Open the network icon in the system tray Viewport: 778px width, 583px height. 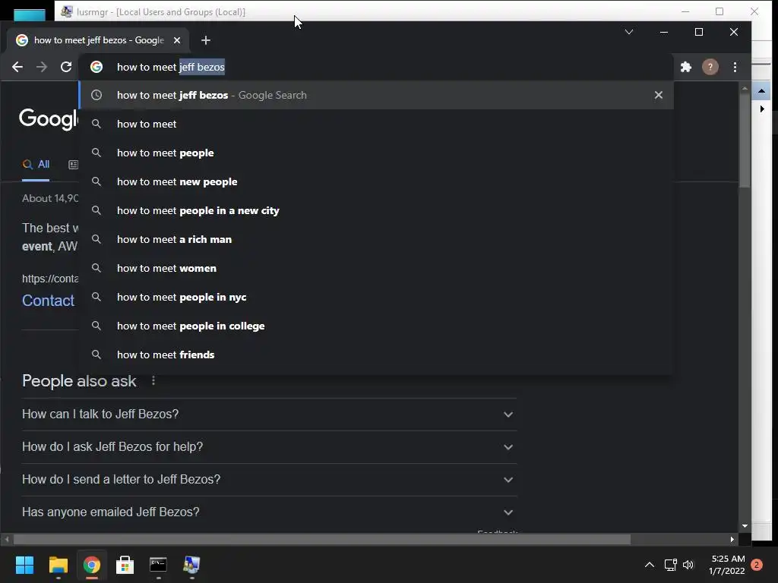pos(670,565)
